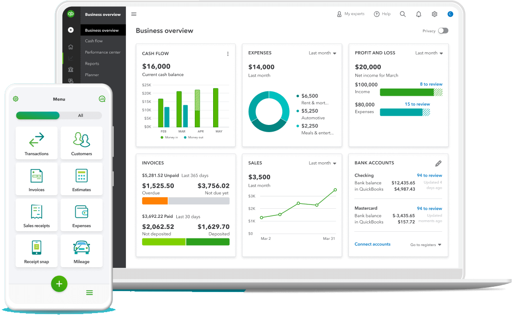Open Cash Flow card three-dot menu

[228, 54]
